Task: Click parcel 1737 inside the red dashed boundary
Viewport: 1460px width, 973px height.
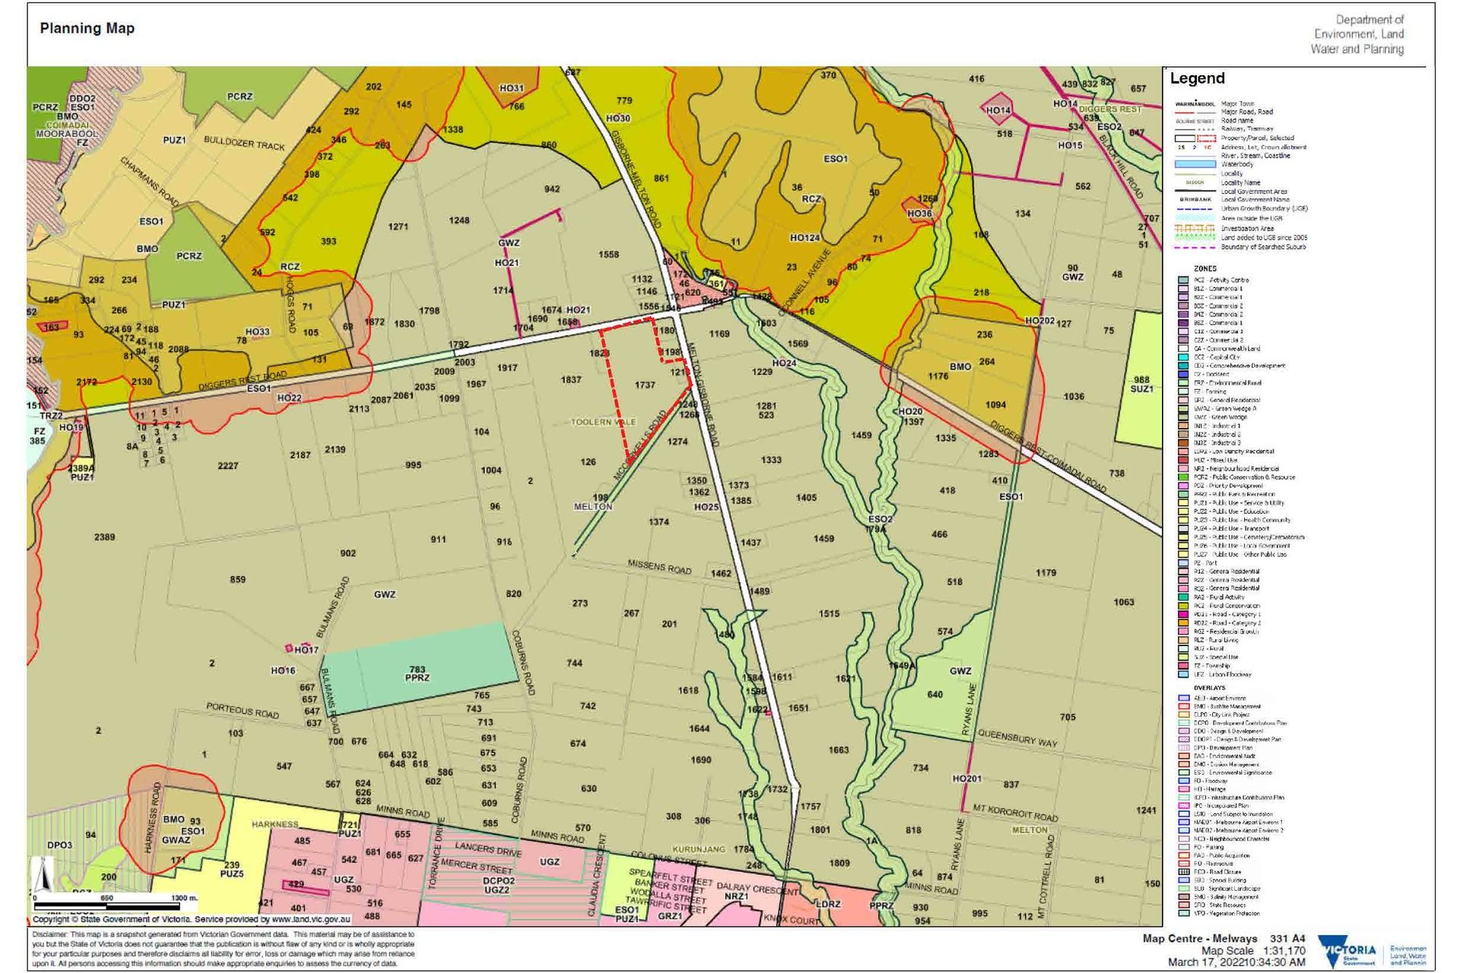Action: click(x=645, y=385)
